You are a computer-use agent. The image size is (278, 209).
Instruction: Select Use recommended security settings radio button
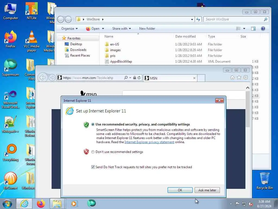pyautogui.click(x=93, y=124)
